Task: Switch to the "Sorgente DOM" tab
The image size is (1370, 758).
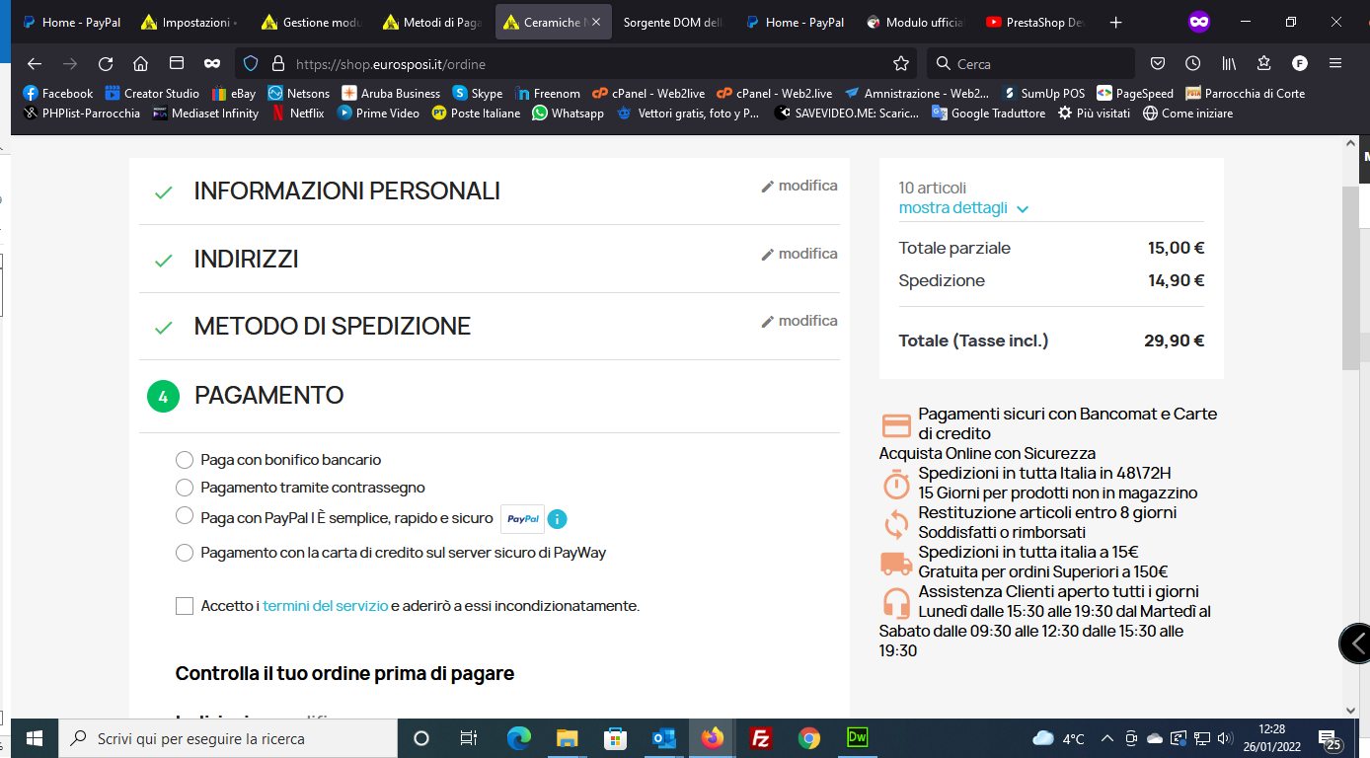Action: (x=671, y=22)
